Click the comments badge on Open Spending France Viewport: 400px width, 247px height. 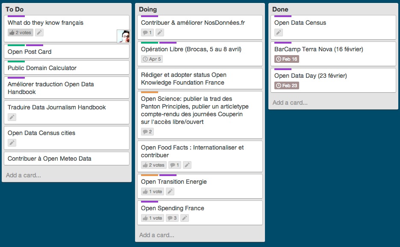click(172, 218)
